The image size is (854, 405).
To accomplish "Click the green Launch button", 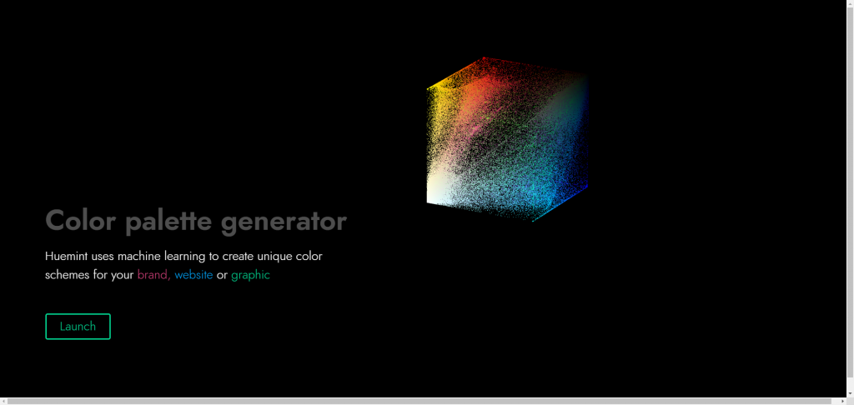I will click(x=78, y=327).
